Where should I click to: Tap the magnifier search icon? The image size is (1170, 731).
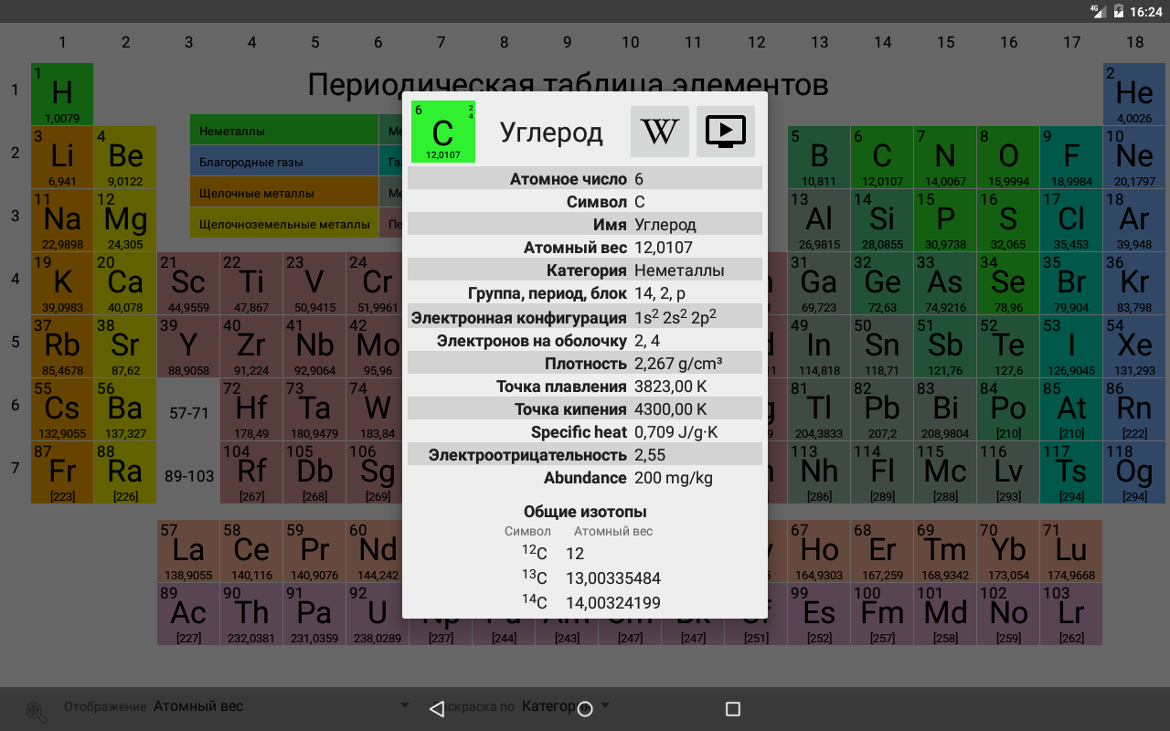37,712
